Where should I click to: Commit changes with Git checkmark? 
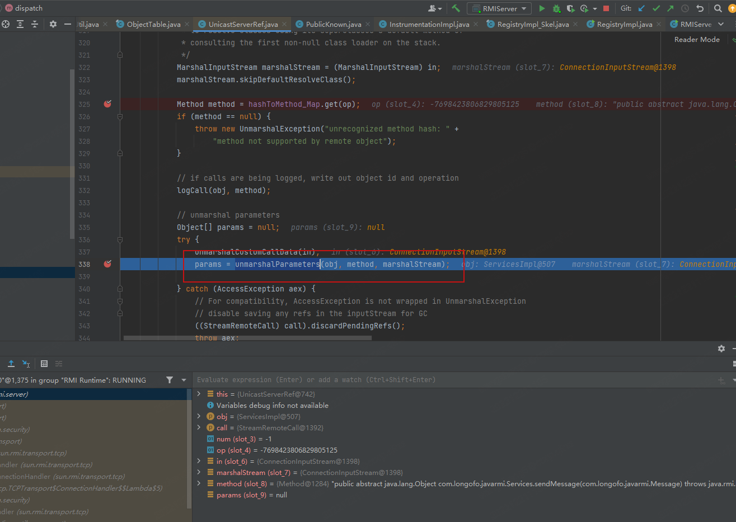pyautogui.click(x=656, y=8)
